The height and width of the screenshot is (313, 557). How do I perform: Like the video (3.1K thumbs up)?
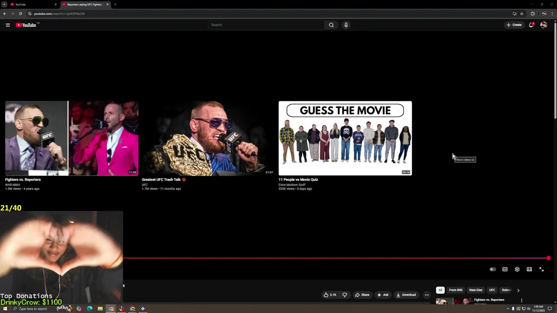[330, 295]
